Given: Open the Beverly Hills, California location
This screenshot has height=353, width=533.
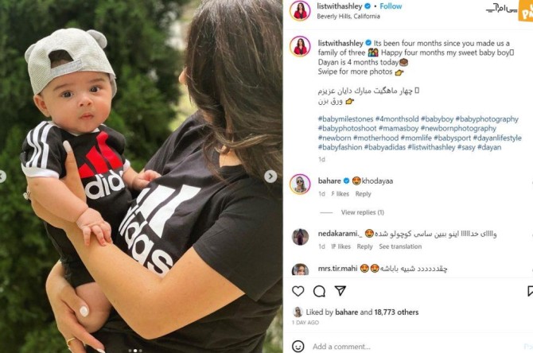Looking at the screenshot, I should pos(348,17).
